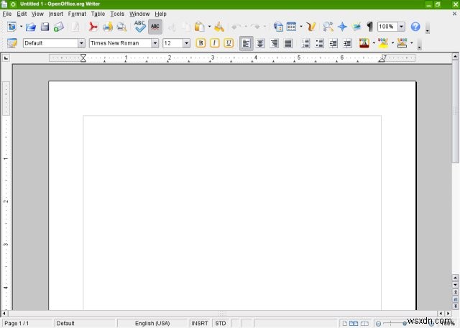This screenshot has height=328, width=460.
Task: Click the Document as E-mail icon
Action: (59, 27)
